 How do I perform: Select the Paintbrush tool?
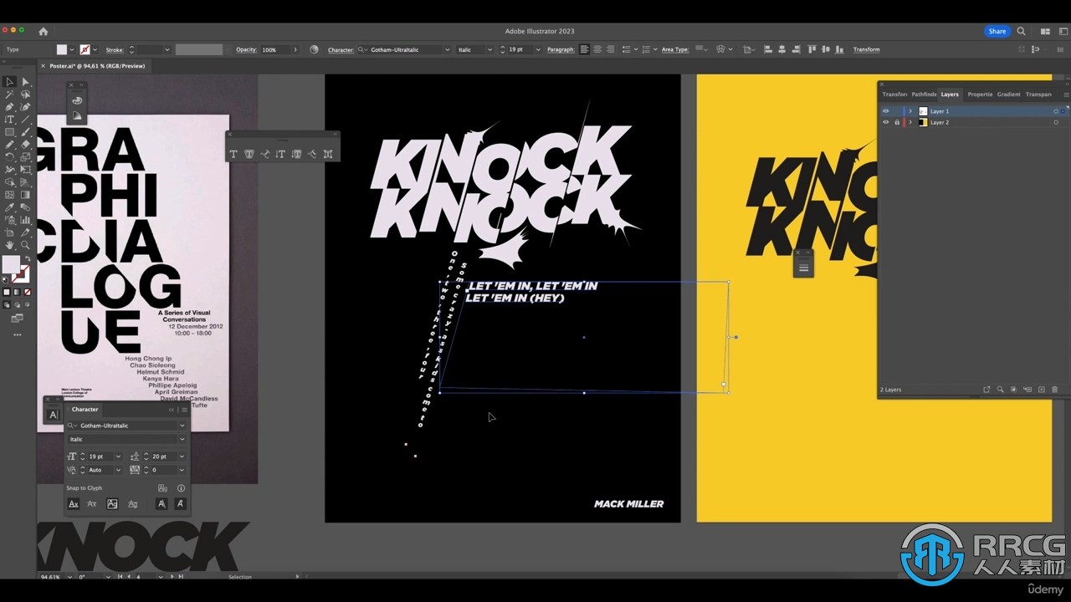coord(25,132)
